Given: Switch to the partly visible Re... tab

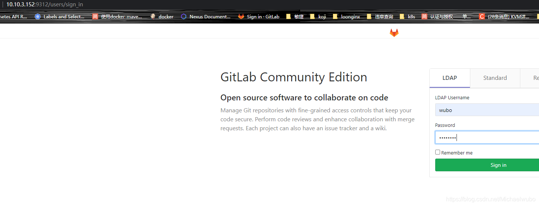Looking at the screenshot, I should 530,78.
